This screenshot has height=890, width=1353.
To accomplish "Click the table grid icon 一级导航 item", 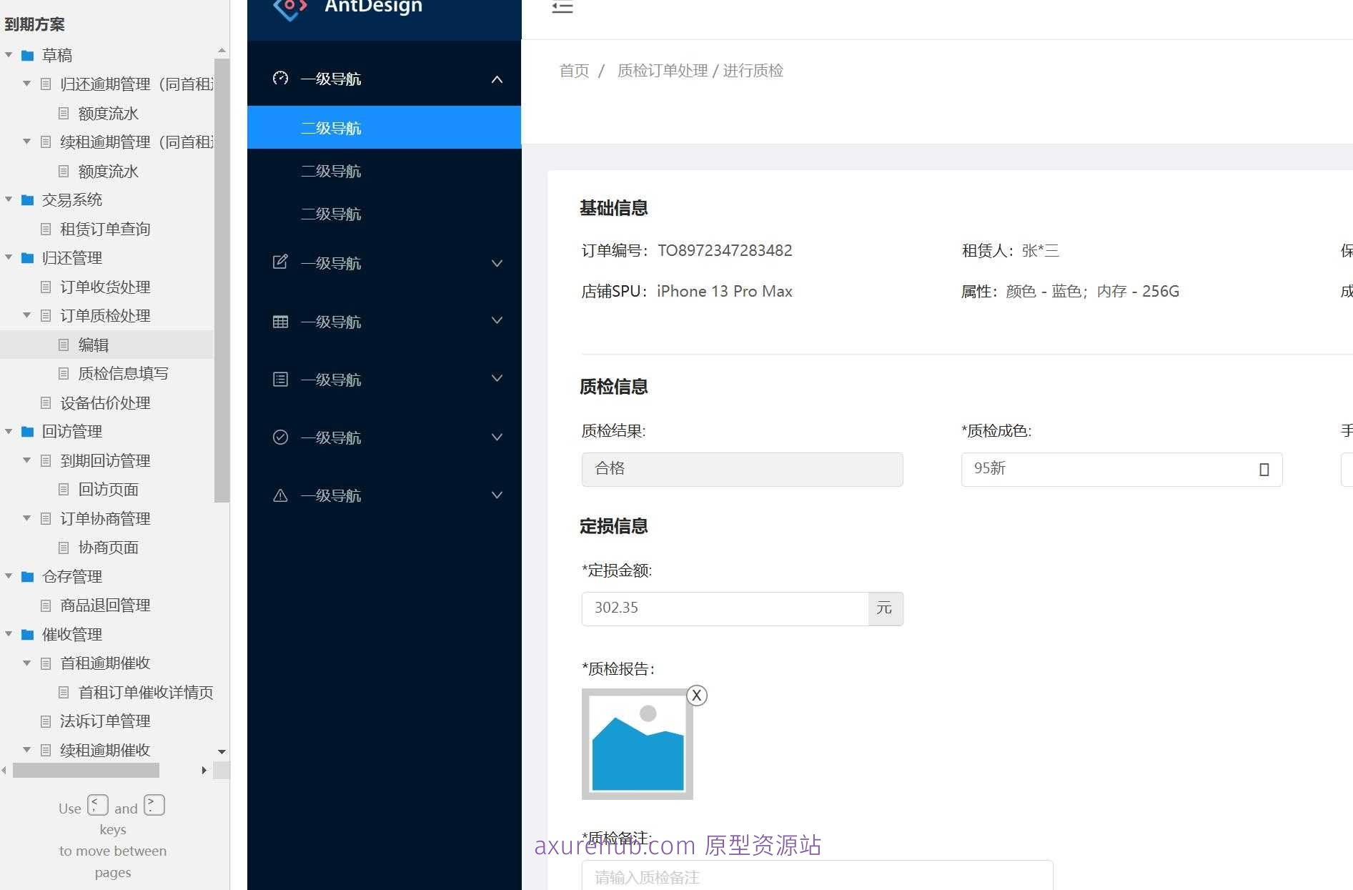I will tap(280, 321).
